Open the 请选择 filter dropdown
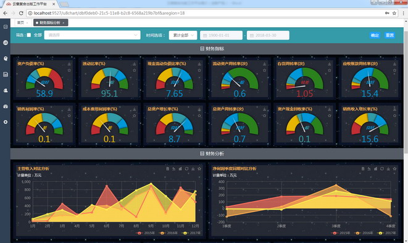 (x=93, y=35)
